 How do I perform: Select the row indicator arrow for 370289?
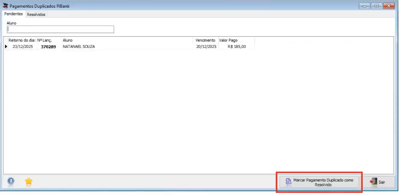pyautogui.click(x=6, y=46)
